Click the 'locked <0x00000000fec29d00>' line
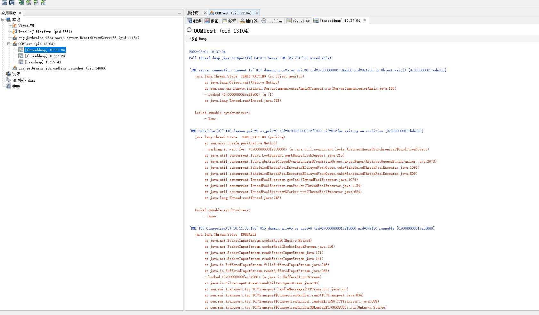 [x=239, y=94]
